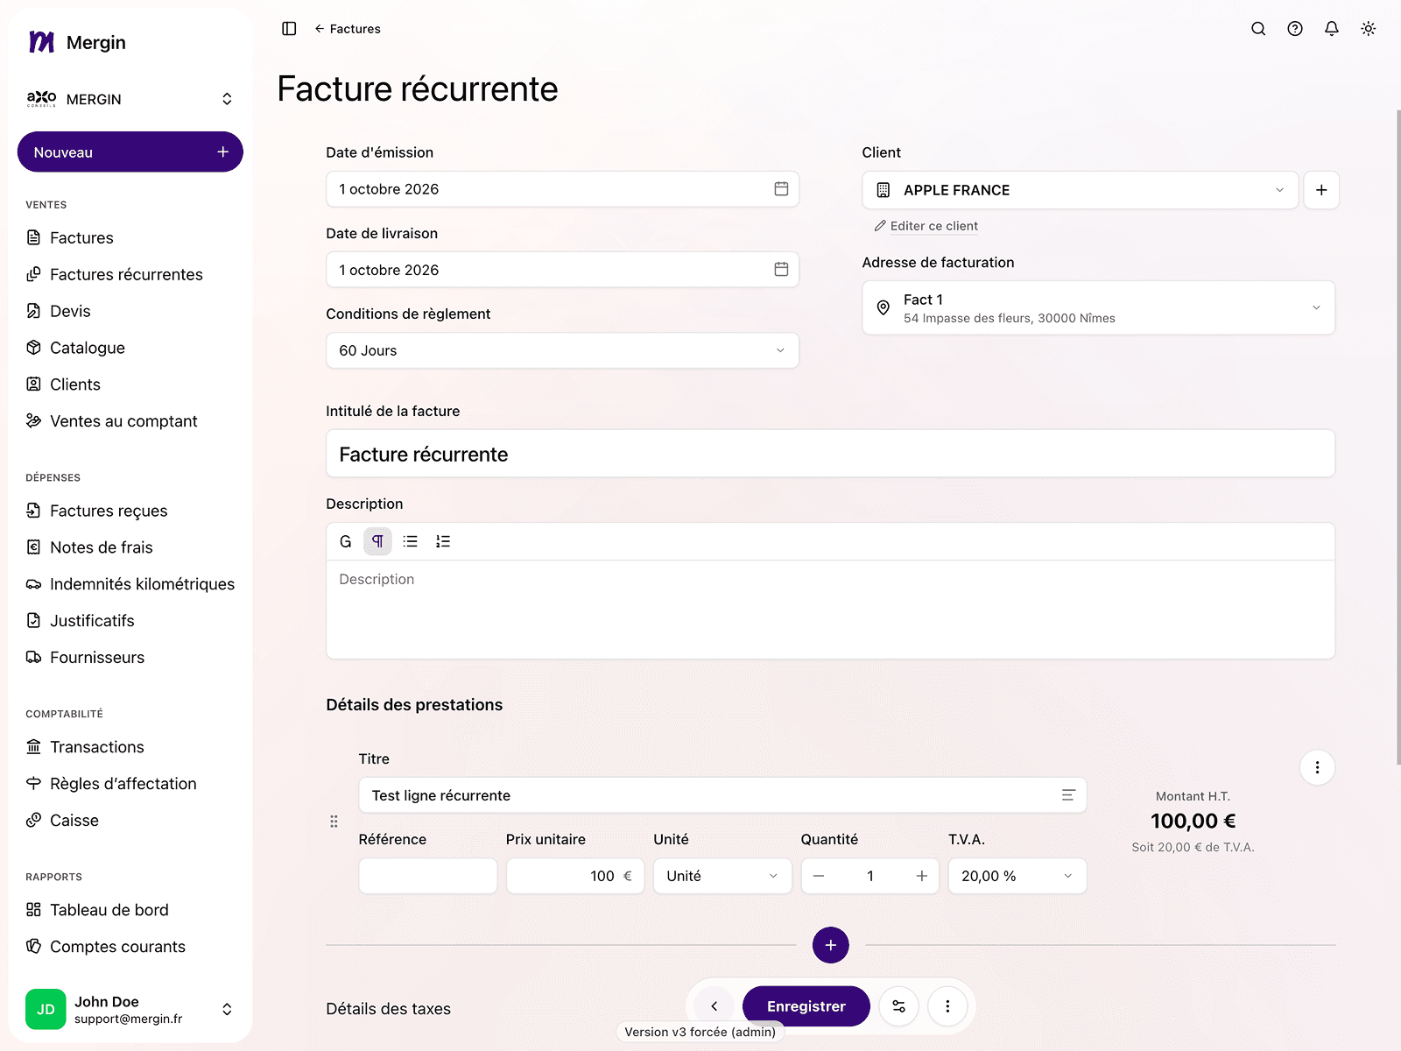Expand Adresse de facturation selector
The width and height of the screenshot is (1401, 1051).
(x=1099, y=307)
